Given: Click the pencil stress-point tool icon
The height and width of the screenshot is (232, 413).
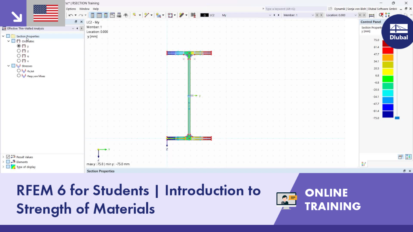Looking at the screenshot, I should [181, 15].
